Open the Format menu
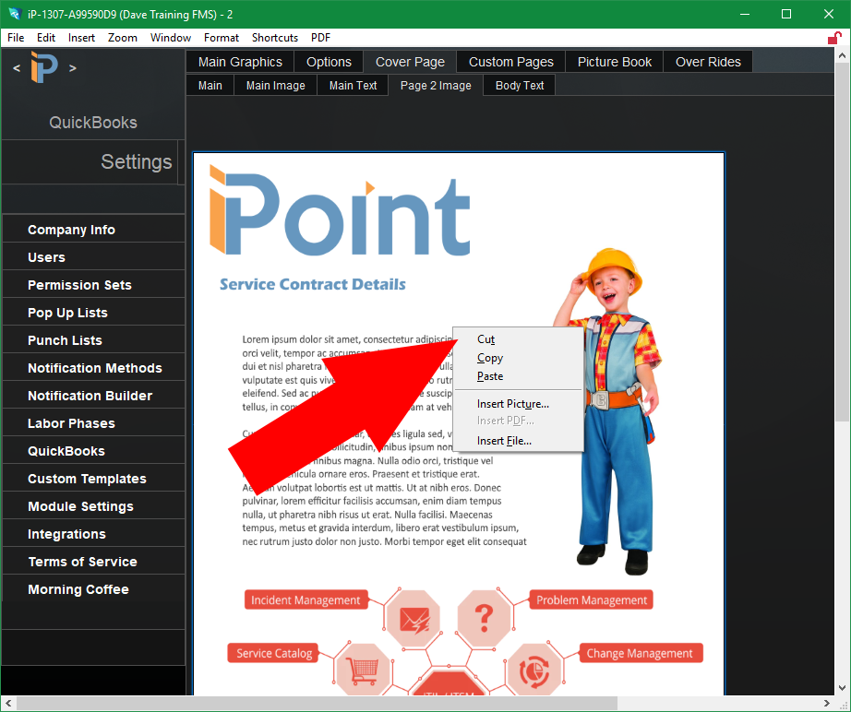The width and height of the screenshot is (851, 712). click(222, 38)
